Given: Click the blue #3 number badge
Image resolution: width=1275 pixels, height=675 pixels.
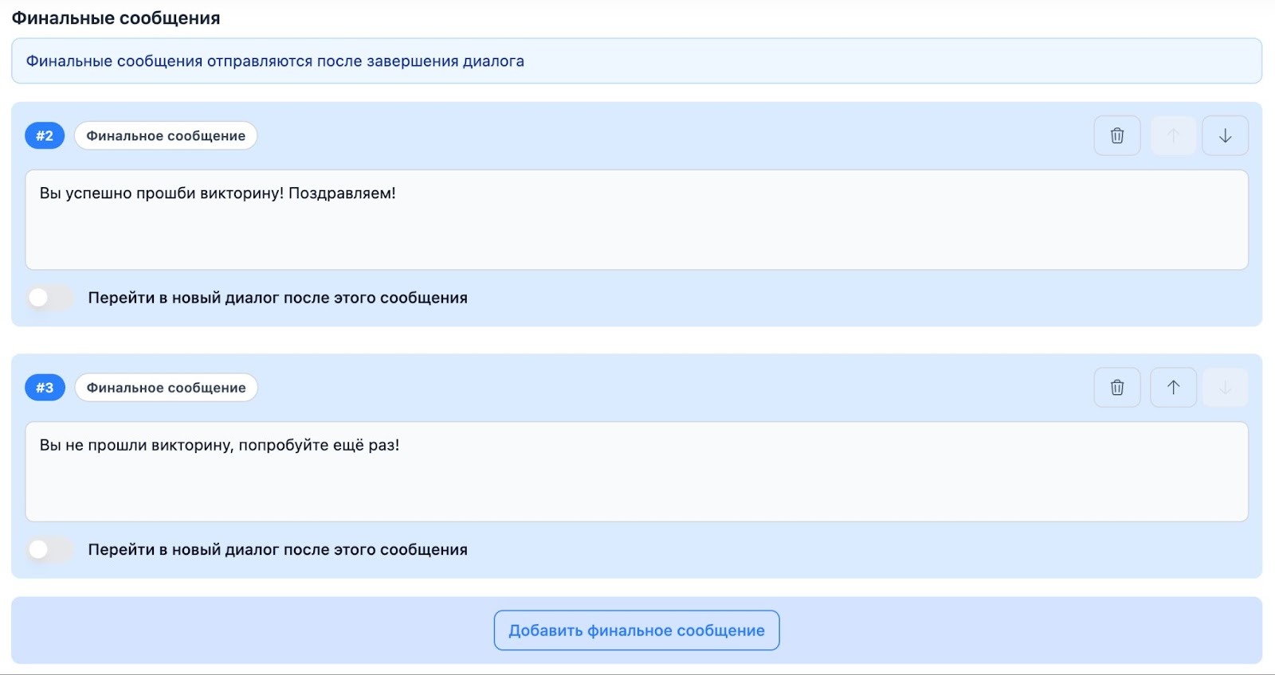Looking at the screenshot, I should point(45,388).
